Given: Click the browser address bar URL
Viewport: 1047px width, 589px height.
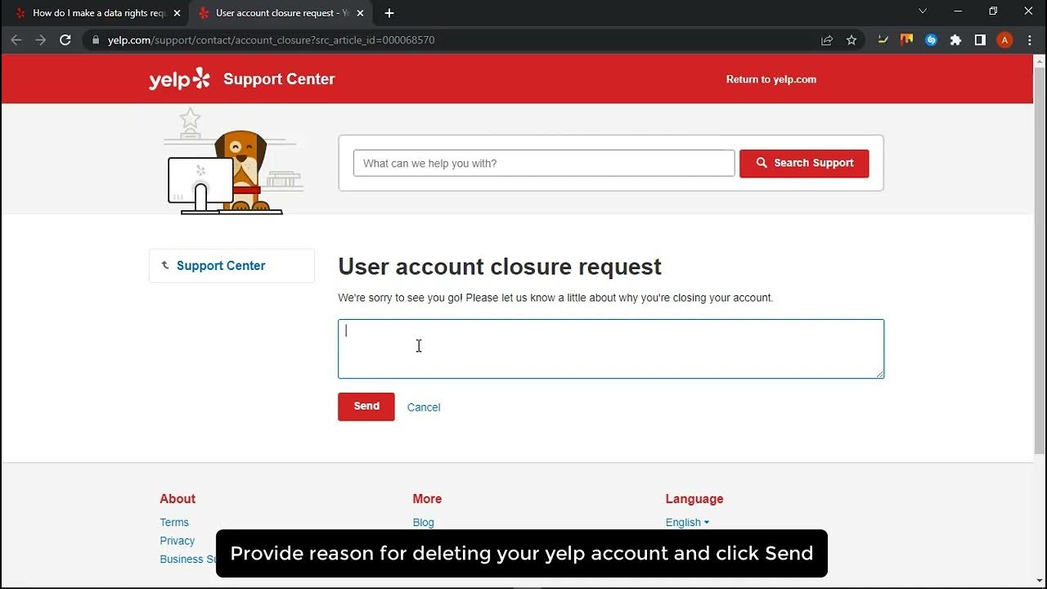Looking at the screenshot, I should (x=271, y=40).
